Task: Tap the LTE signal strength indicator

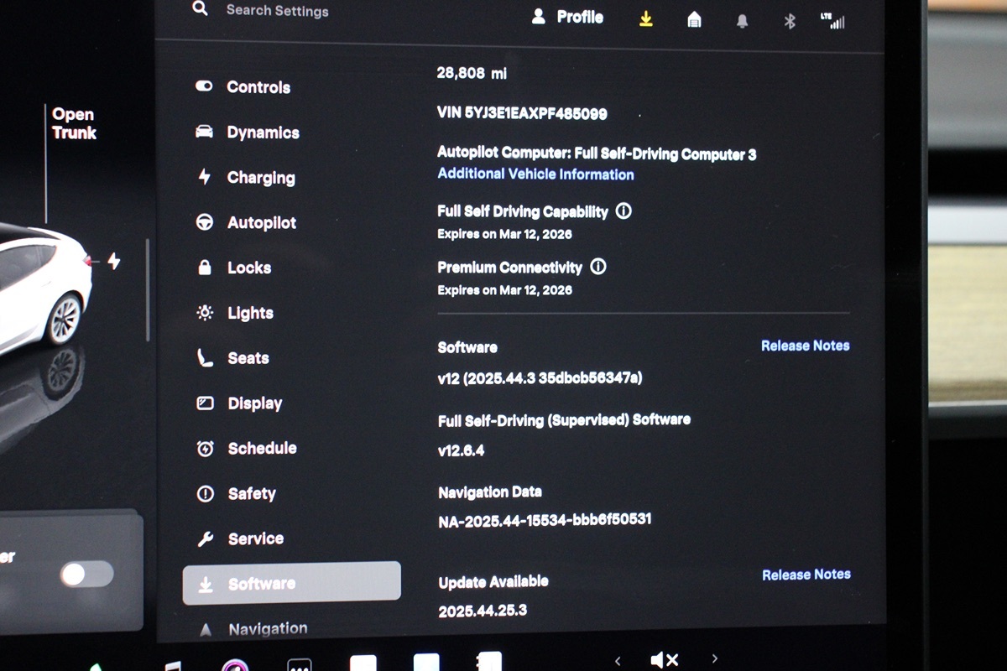Action: click(833, 21)
